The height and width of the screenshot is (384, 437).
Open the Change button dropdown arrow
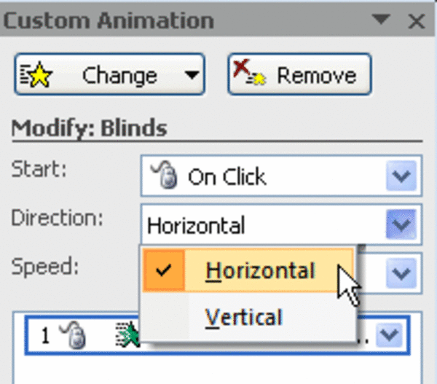191,75
